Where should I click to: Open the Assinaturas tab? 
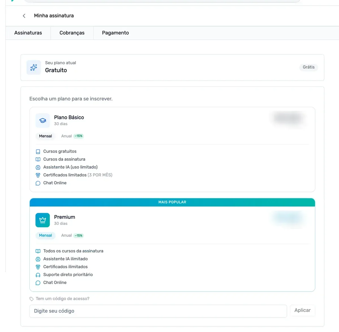click(x=28, y=33)
